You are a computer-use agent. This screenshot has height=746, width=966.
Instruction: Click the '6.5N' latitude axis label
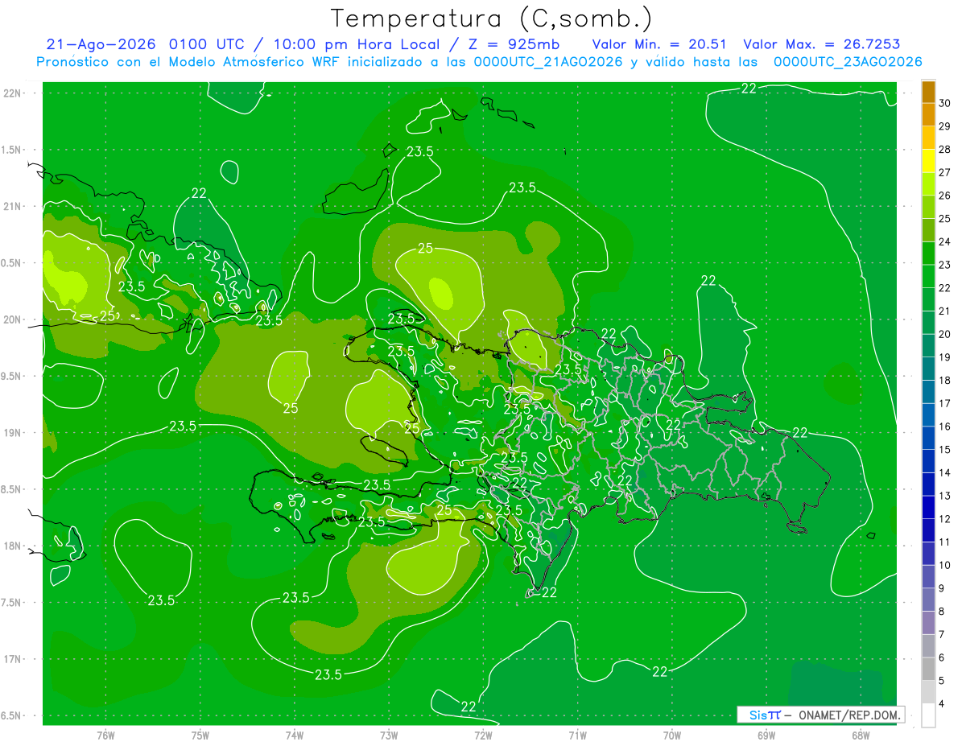pyautogui.click(x=12, y=715)
